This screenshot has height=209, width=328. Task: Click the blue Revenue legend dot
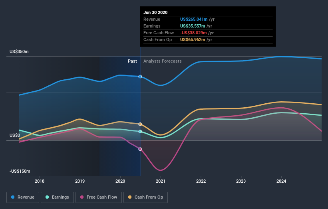(13, 197)
